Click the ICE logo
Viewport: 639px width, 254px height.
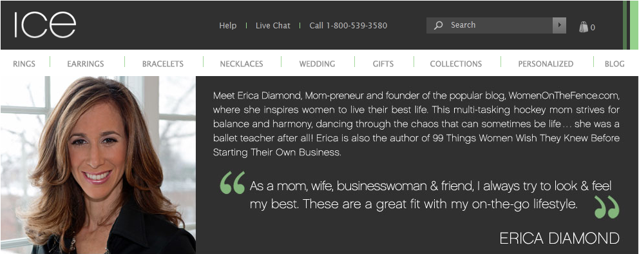click(x=45, y=25)
